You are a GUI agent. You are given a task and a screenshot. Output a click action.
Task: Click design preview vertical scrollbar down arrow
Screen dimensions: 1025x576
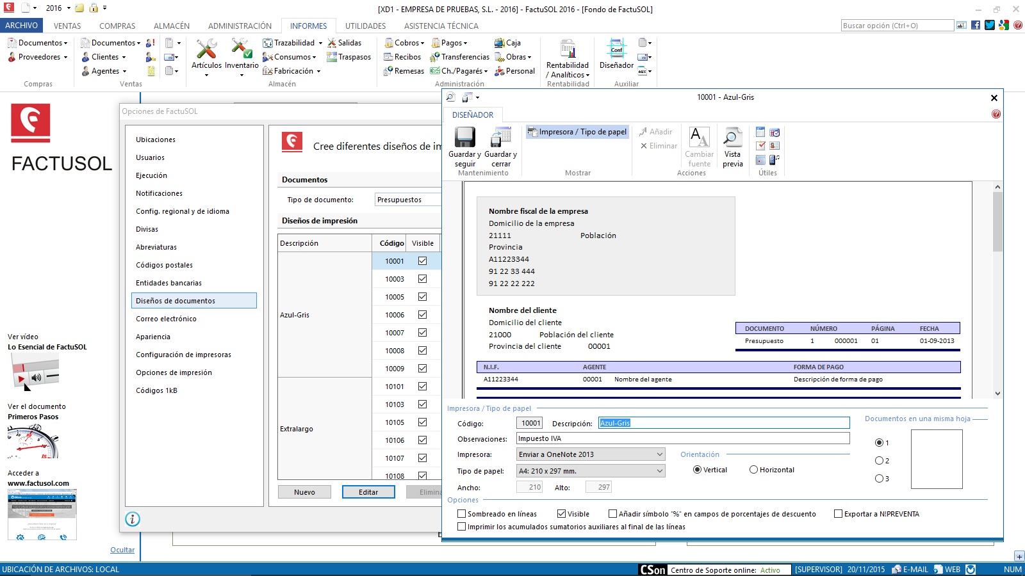click(x=997, y=393)
